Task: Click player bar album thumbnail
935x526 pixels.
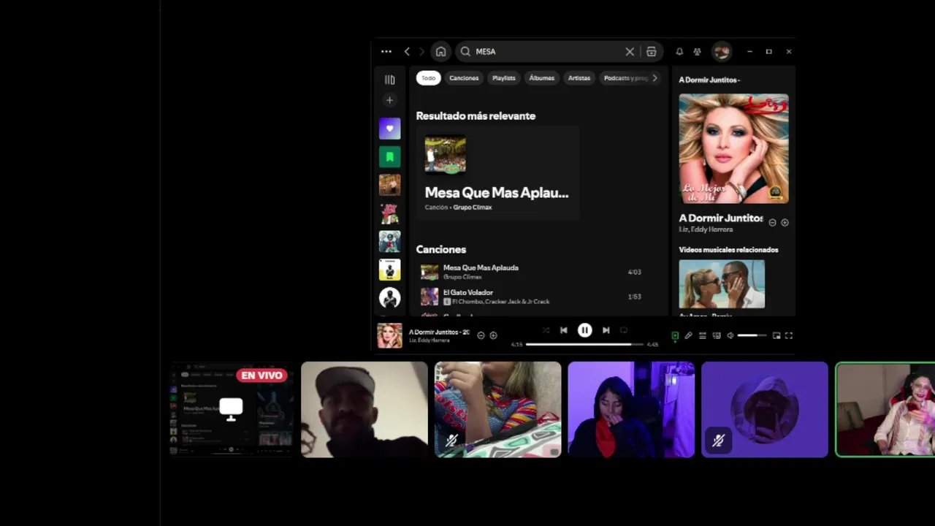Action: tap(389, 335)
